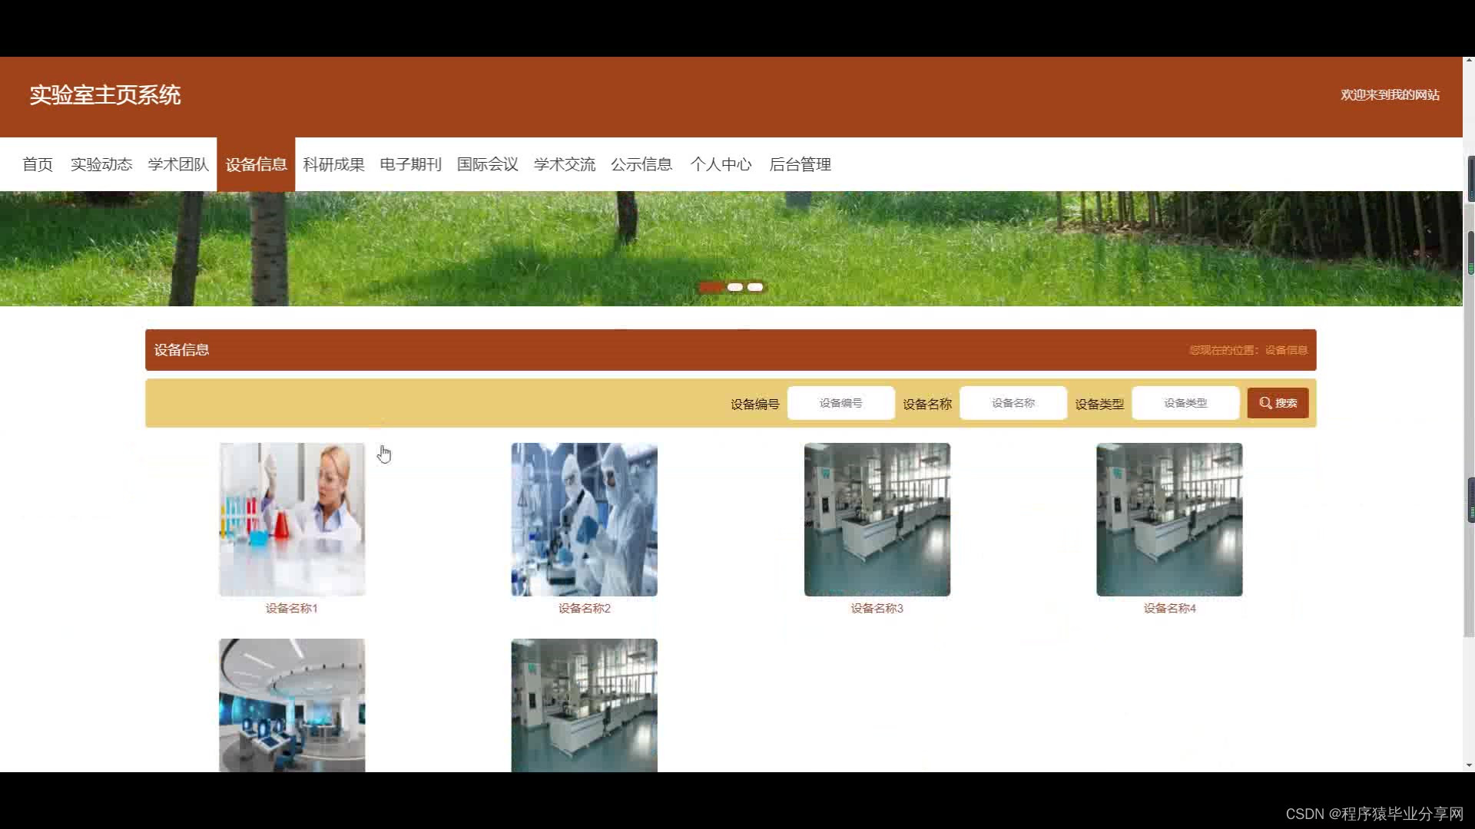Open the 设备名称1 scientist thumbnail
This screenshot has width=1475, height=829.
[x=292, y=519]
